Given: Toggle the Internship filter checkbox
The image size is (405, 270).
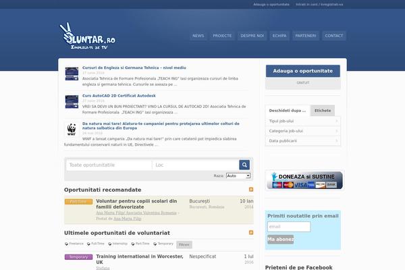Looking at the screenshot, I should click(110, 244).
